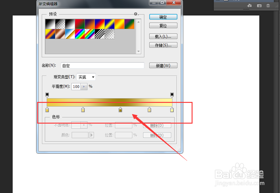280x193 pixels.
Task: Select the right opacity stop
Action: click(172, 95)
